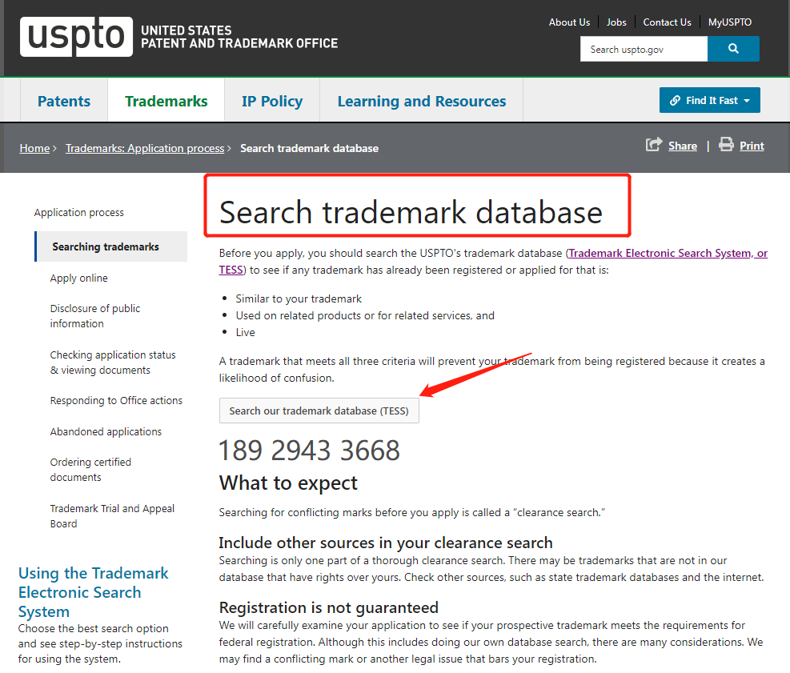
Task: Open the Contact Us link
Action: (667, 22)
